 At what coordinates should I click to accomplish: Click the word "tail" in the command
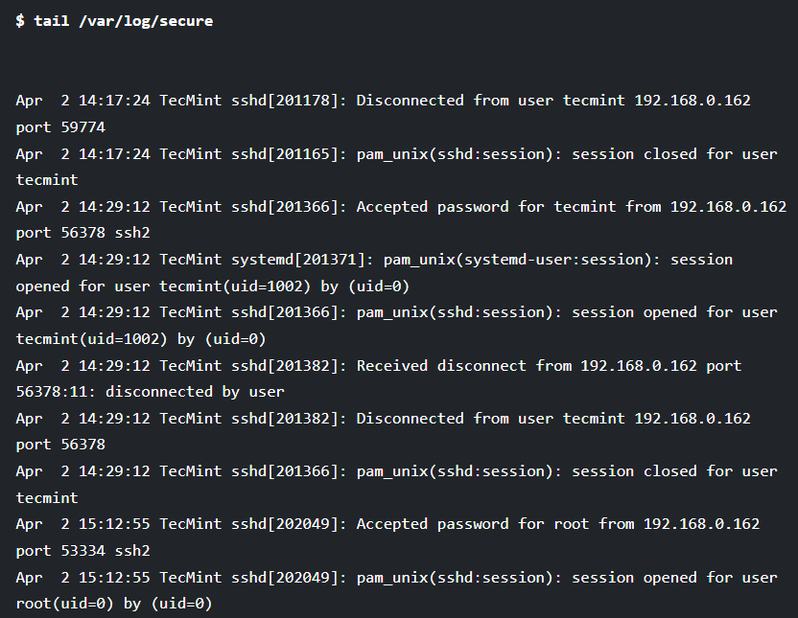pyautogui.click(x=52, y=21)
